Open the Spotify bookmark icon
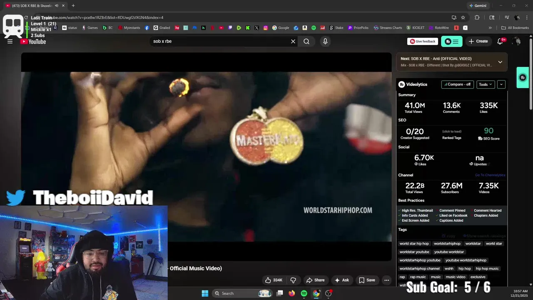 point(314,28)
